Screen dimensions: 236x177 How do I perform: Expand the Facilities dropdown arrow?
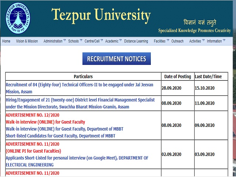click(x=168, y=40)
